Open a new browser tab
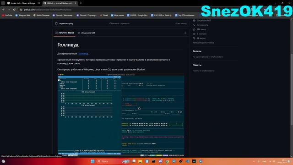Screen dimensions: 293x165 click(81, 3)
